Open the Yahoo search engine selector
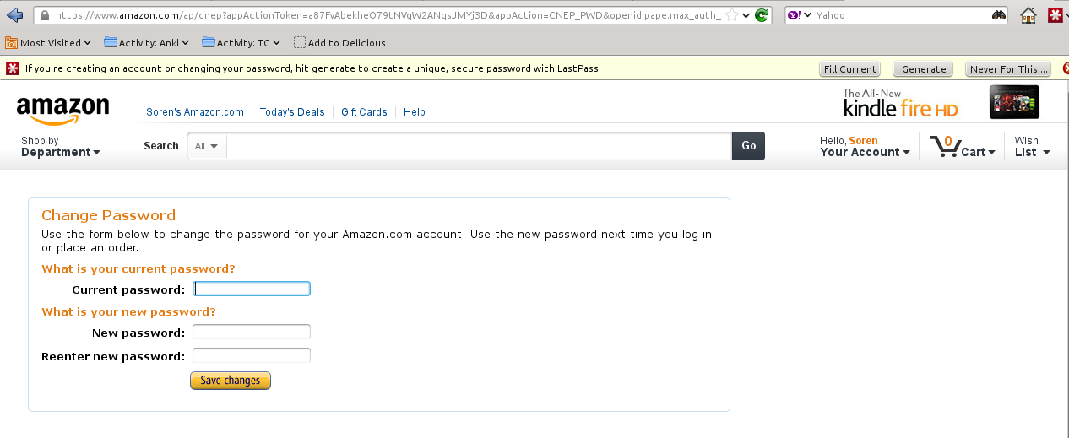Image resolution: width=1069 pixels, height=438 pixels. (x=799, y=15)
